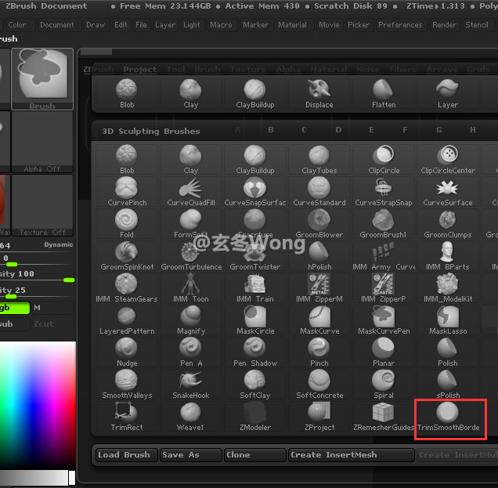
Task: Choose Flatten in the quick pick row
Action: tap(384, 94)
